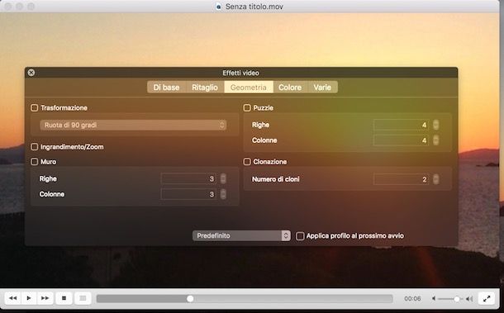Click the volume slider knob
Image resolution: width=504 pixels, height=313 pixels.
pos(457,299)
